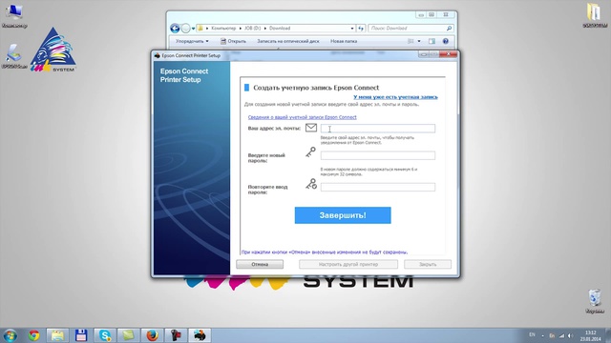Click the envelope icon beside email field
This screenshot has height=343, width=611.
click(x=311, y=128)
